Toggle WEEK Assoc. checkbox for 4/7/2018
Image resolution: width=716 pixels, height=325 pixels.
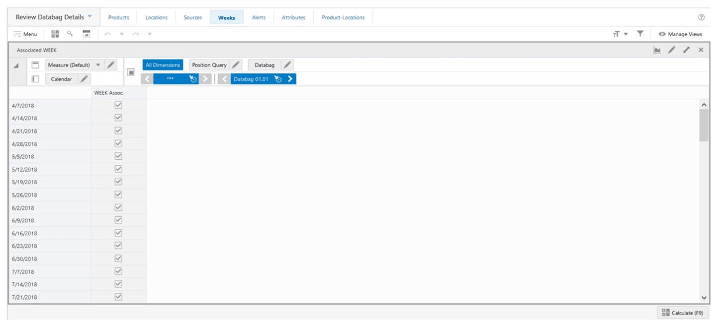[x=118, y=105]
